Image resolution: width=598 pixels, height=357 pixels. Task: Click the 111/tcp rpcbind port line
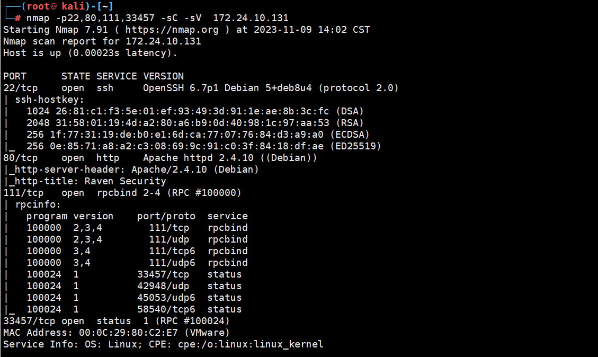click(x=122, y=193)
